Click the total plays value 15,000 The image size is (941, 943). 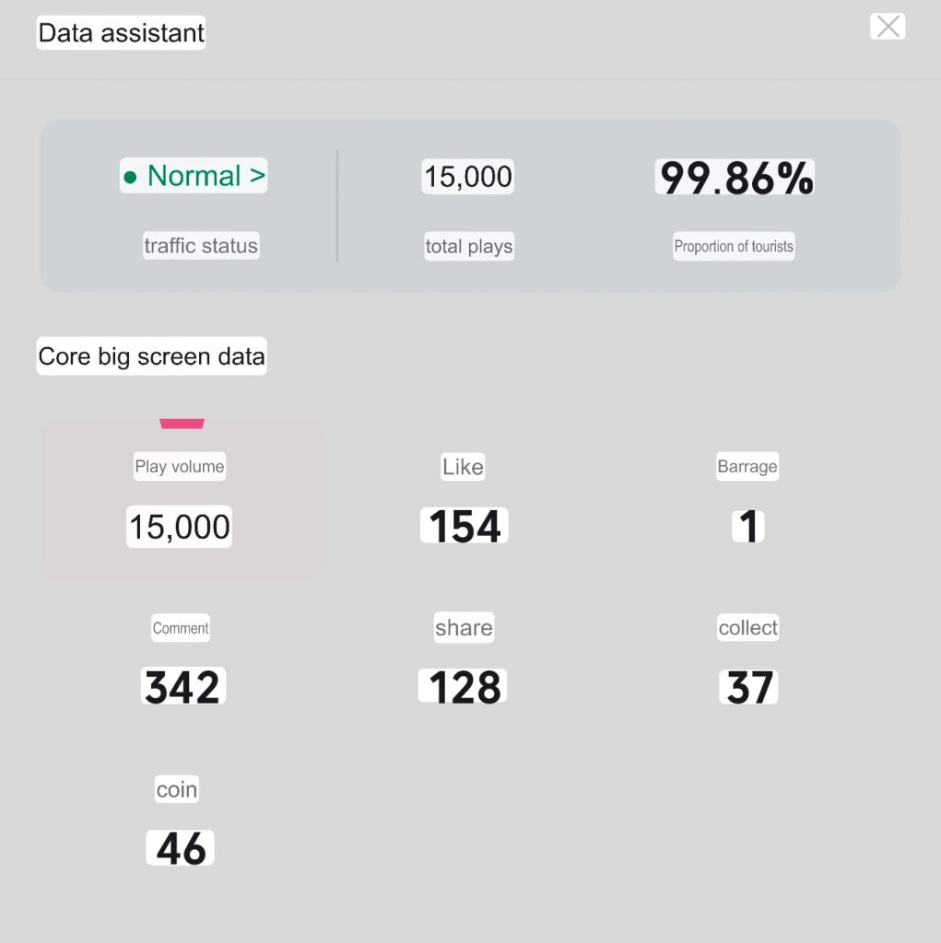[x=468, y=177]
